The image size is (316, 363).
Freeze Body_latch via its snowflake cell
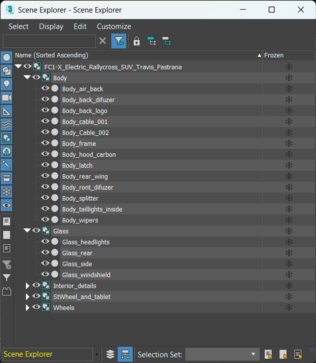(289, 165)
